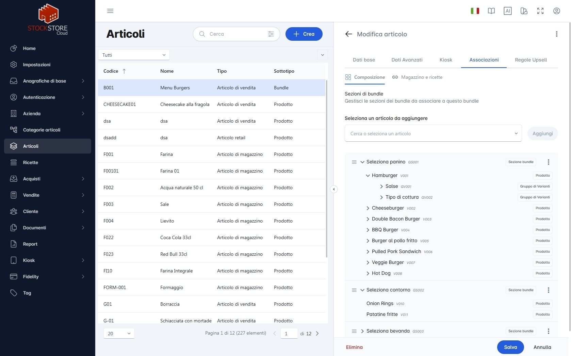Click the search filter options icon
This screenshot has height=356, width=571.
pyautogui.click(x=271, y=34)
